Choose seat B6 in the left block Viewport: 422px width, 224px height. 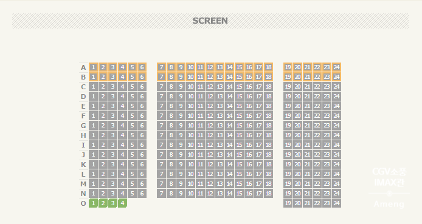click(x=142, y=77)
